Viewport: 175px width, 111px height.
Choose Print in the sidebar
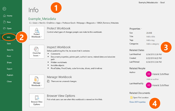(9, 56)
